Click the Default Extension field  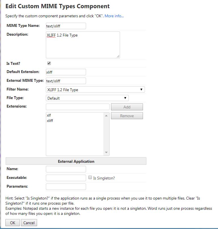click(66, 72)
